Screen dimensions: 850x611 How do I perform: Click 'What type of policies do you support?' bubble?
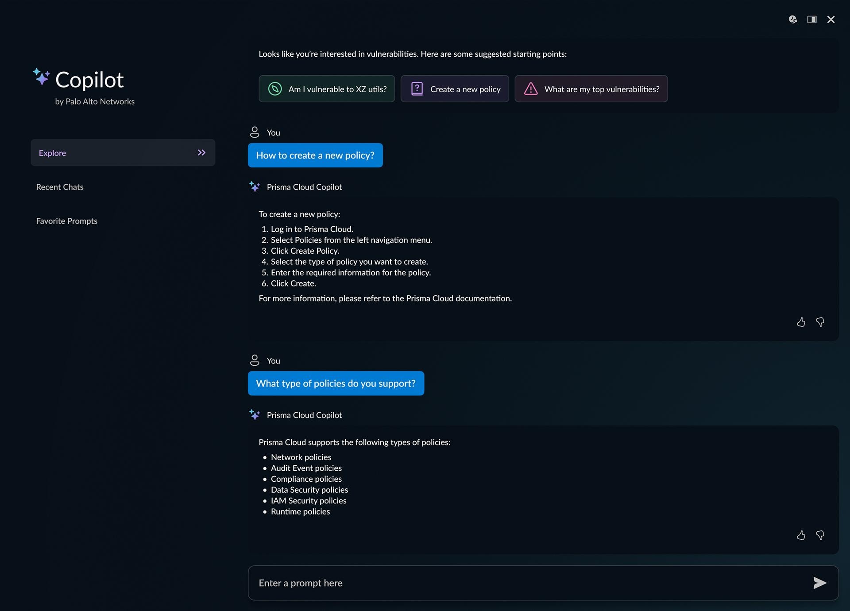coord(336,383)
